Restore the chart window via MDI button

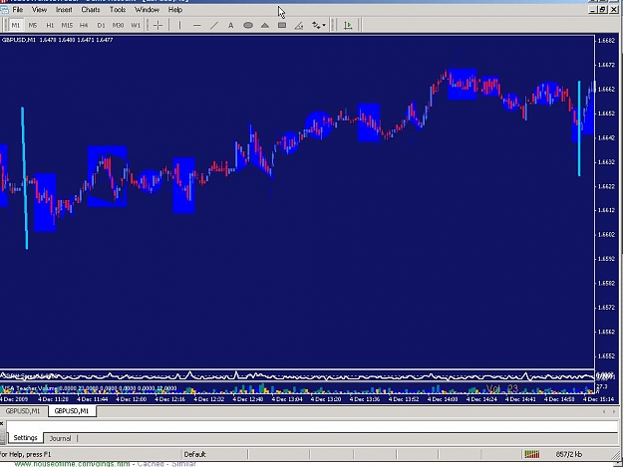pyautogui.click(x=603, y=10)
